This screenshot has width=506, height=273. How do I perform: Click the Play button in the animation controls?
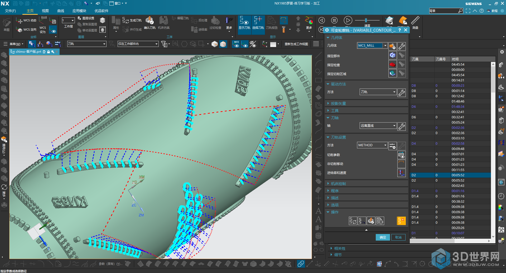(348, 20)
